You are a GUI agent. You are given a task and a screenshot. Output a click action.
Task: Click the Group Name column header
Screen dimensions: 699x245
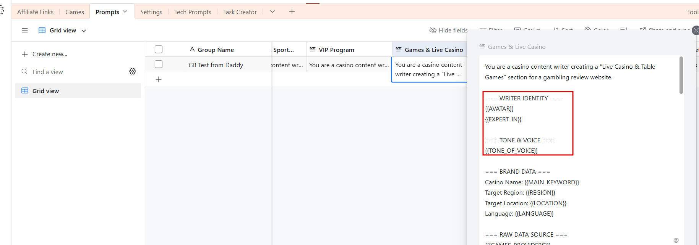pyautogui.click(x=216, y=50)
